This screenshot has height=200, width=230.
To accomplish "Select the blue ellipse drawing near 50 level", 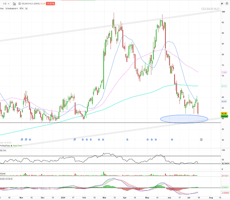I will (x=184, y=119).
